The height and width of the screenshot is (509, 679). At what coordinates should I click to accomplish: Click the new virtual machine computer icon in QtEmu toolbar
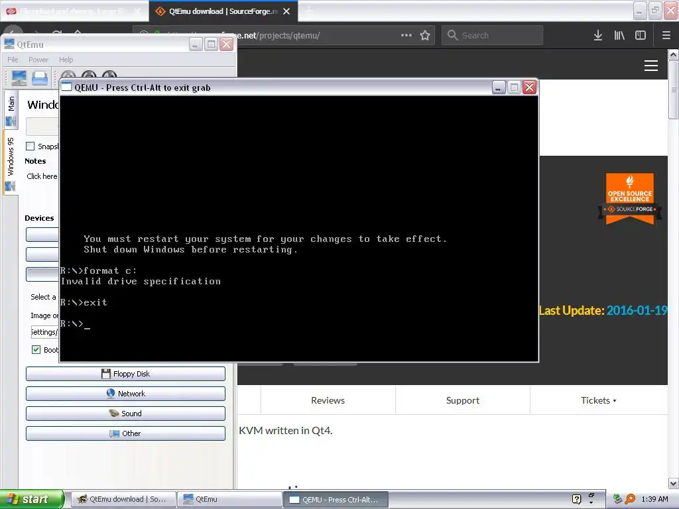[19, 78]
